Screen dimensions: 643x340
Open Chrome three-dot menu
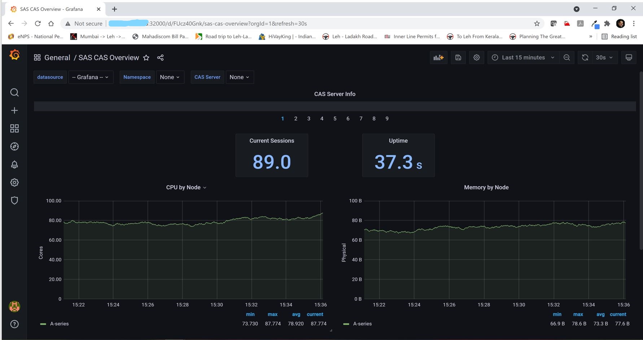[634, 23]
